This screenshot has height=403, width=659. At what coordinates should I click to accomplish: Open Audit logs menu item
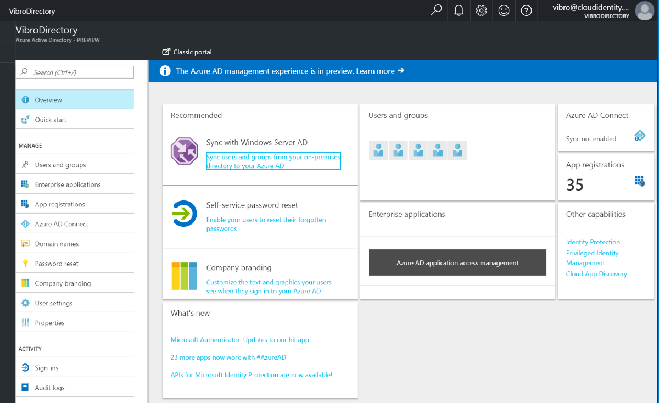(x=75, y=388)
